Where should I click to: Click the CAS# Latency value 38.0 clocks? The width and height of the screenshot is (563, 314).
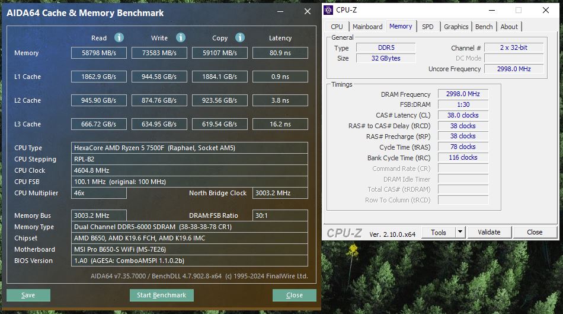(x=463, y=115)
